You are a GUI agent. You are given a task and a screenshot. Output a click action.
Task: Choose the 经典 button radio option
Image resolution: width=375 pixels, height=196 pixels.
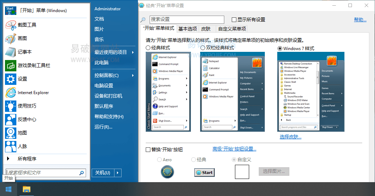point(193,159)
